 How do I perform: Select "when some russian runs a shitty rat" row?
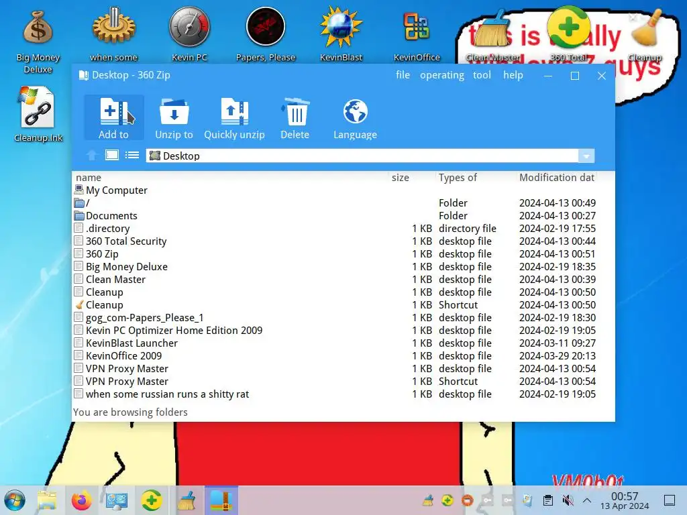(335, 393)
